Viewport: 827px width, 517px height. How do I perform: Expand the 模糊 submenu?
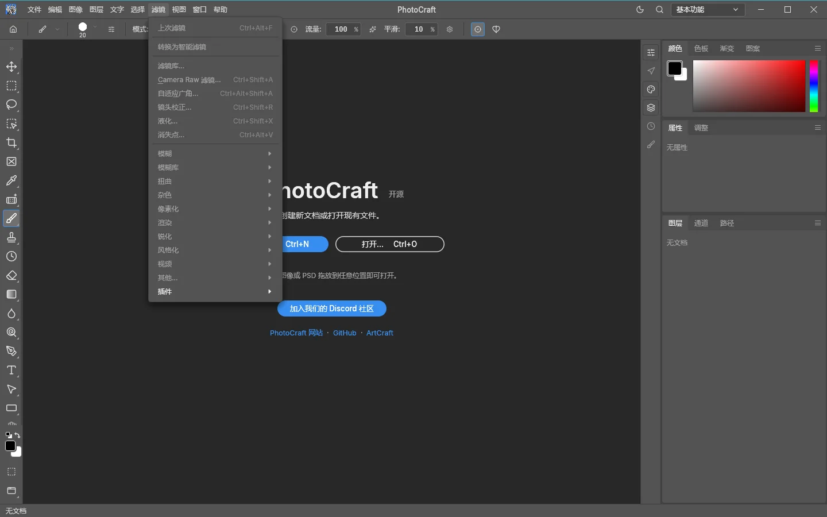pos(214,153)
